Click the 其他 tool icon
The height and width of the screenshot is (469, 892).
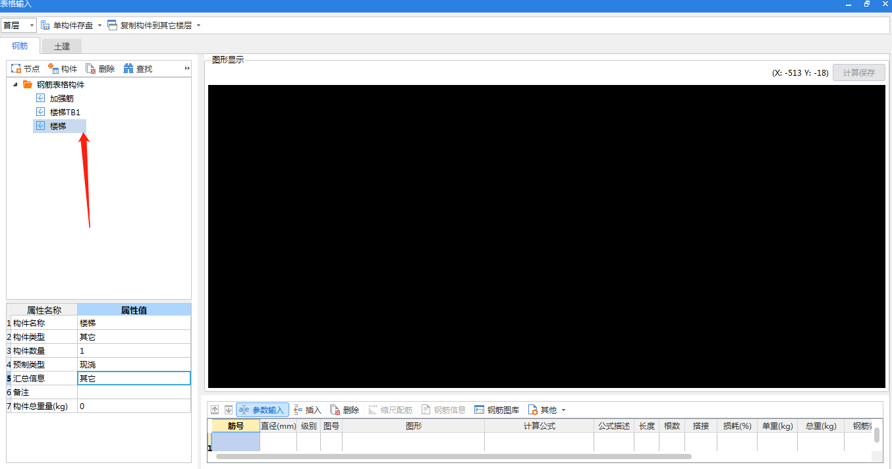click(532, 410)
